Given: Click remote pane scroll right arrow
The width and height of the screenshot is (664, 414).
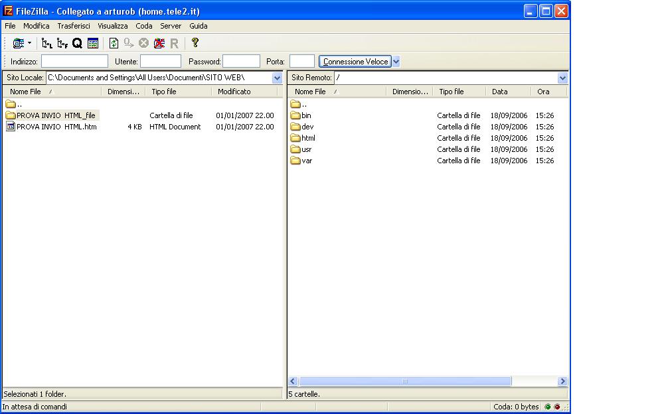Looking at the screenshot, I should [562, 381].
